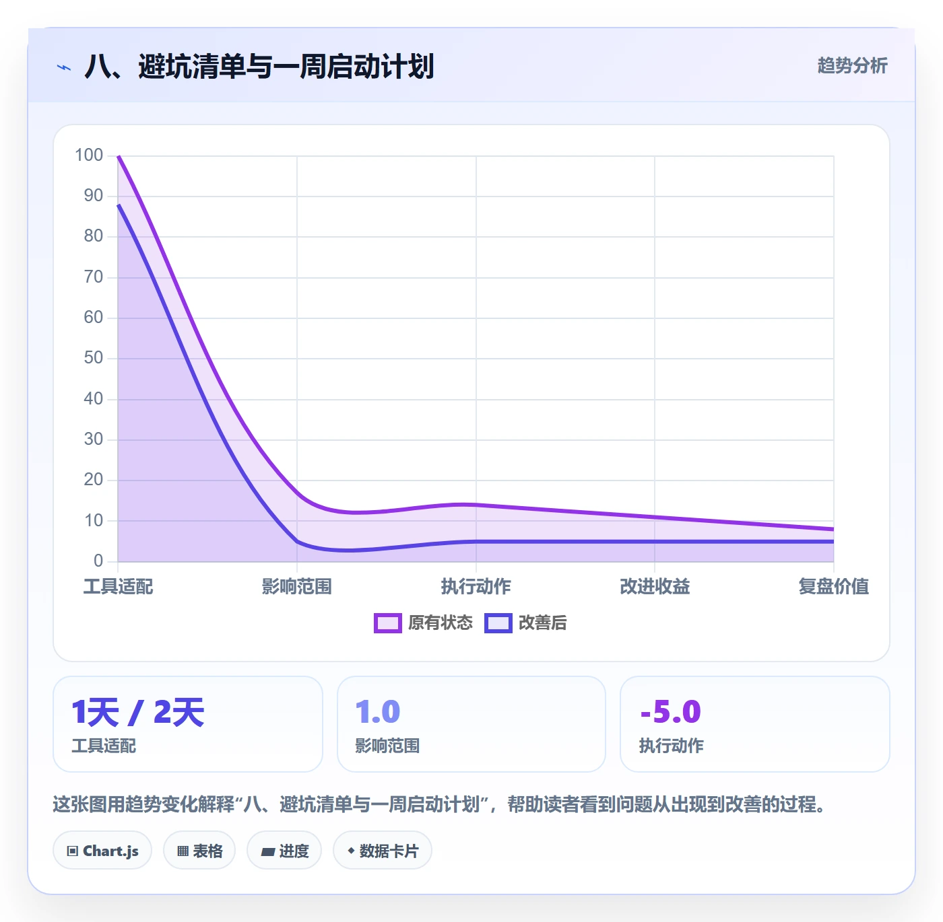Click the 趋势分析 badge in the header
Image resolution: width=943 pixels, height=922 pixels.
852,65
